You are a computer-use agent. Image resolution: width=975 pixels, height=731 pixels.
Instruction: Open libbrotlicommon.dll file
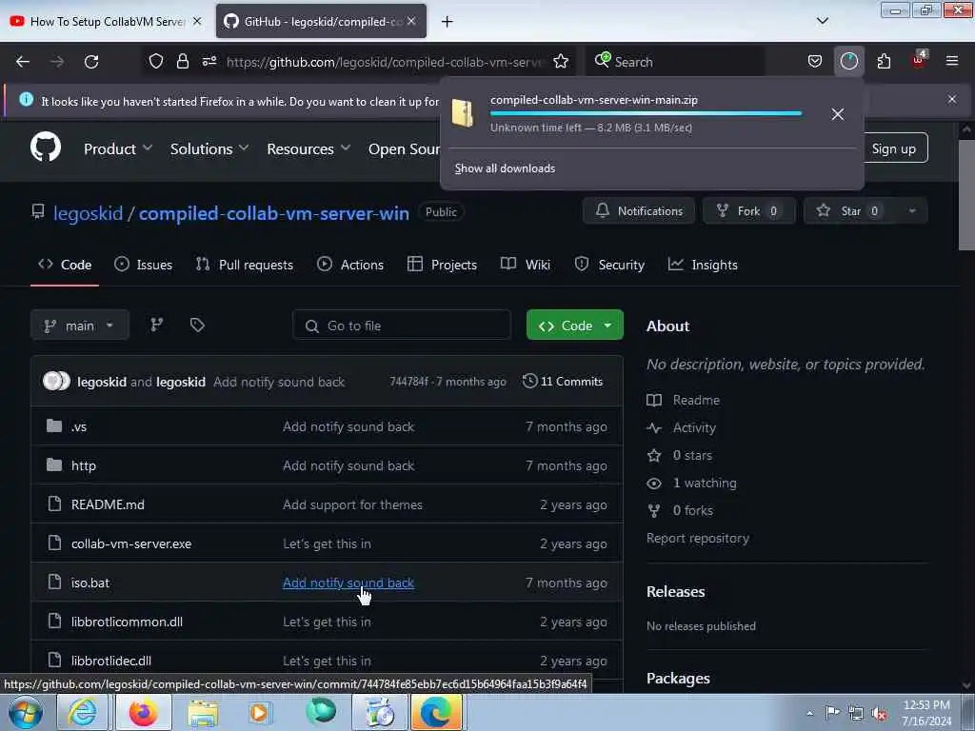[127, 622]
